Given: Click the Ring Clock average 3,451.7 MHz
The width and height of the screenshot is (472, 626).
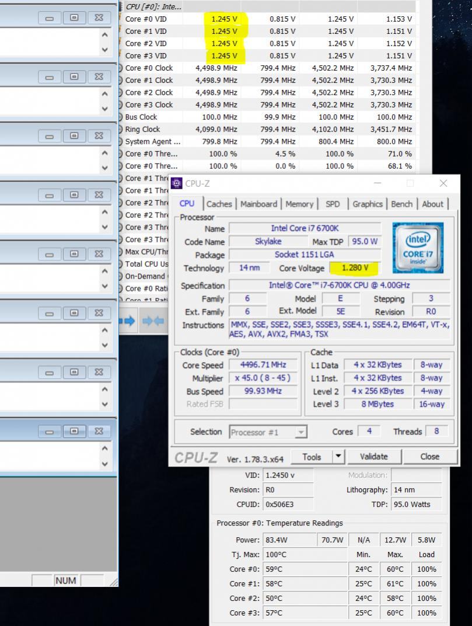Looking at the screenshot, I should (391, 130).
